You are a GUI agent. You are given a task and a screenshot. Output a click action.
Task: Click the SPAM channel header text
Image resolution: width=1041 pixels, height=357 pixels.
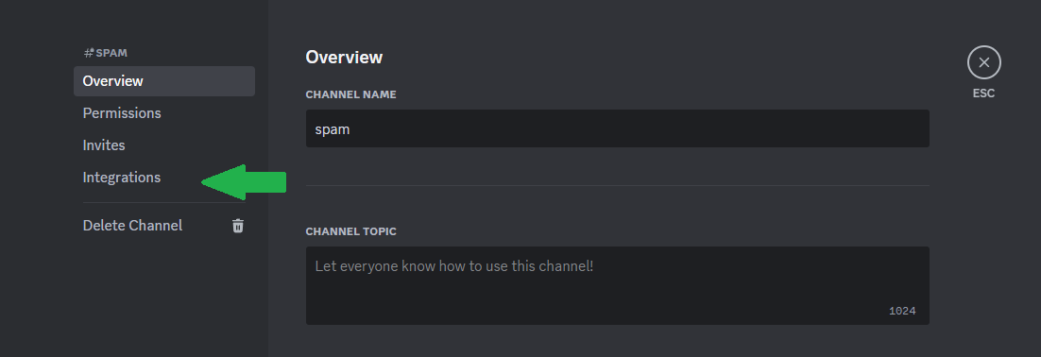point(111,53)
